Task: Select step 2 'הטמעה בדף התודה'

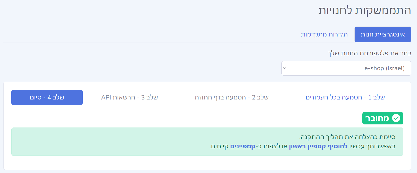Action: pos(231,97)
